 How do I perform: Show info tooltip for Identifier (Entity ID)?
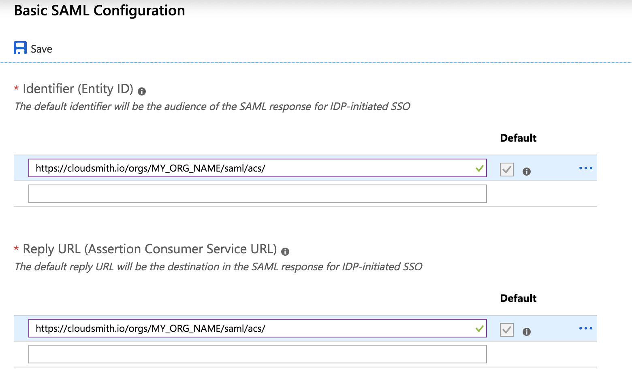pyautogui.click(x=142, y=91)
